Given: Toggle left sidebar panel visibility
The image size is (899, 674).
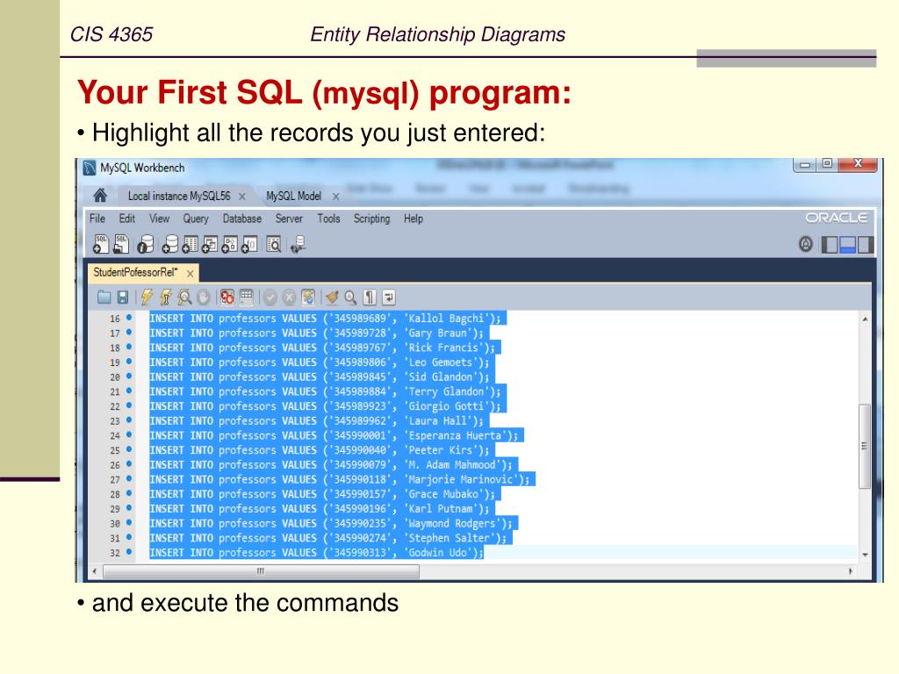Looking at the screenshot, I should coord(829,245).
